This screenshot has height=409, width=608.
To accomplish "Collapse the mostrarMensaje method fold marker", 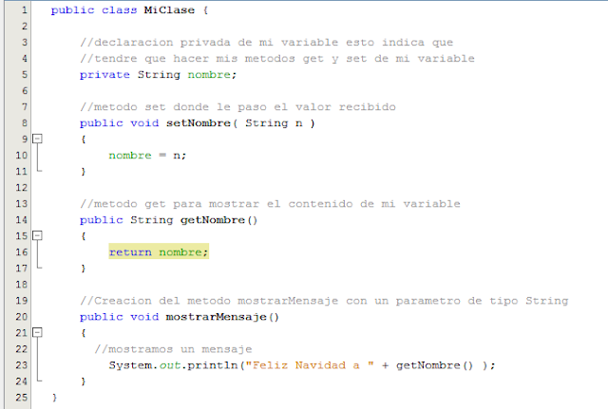I will pyautogui.click(x=37, y=332).
